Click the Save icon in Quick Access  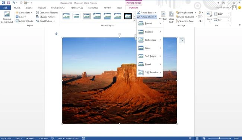point(9,3)
